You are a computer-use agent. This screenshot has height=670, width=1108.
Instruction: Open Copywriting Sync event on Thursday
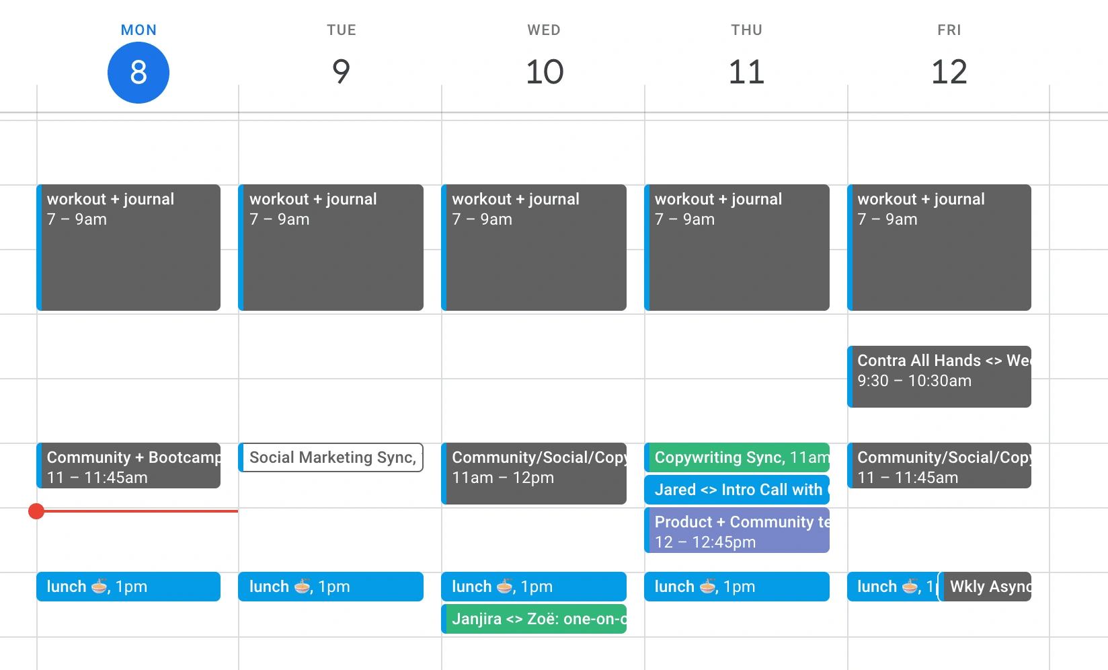pos(737,457)
